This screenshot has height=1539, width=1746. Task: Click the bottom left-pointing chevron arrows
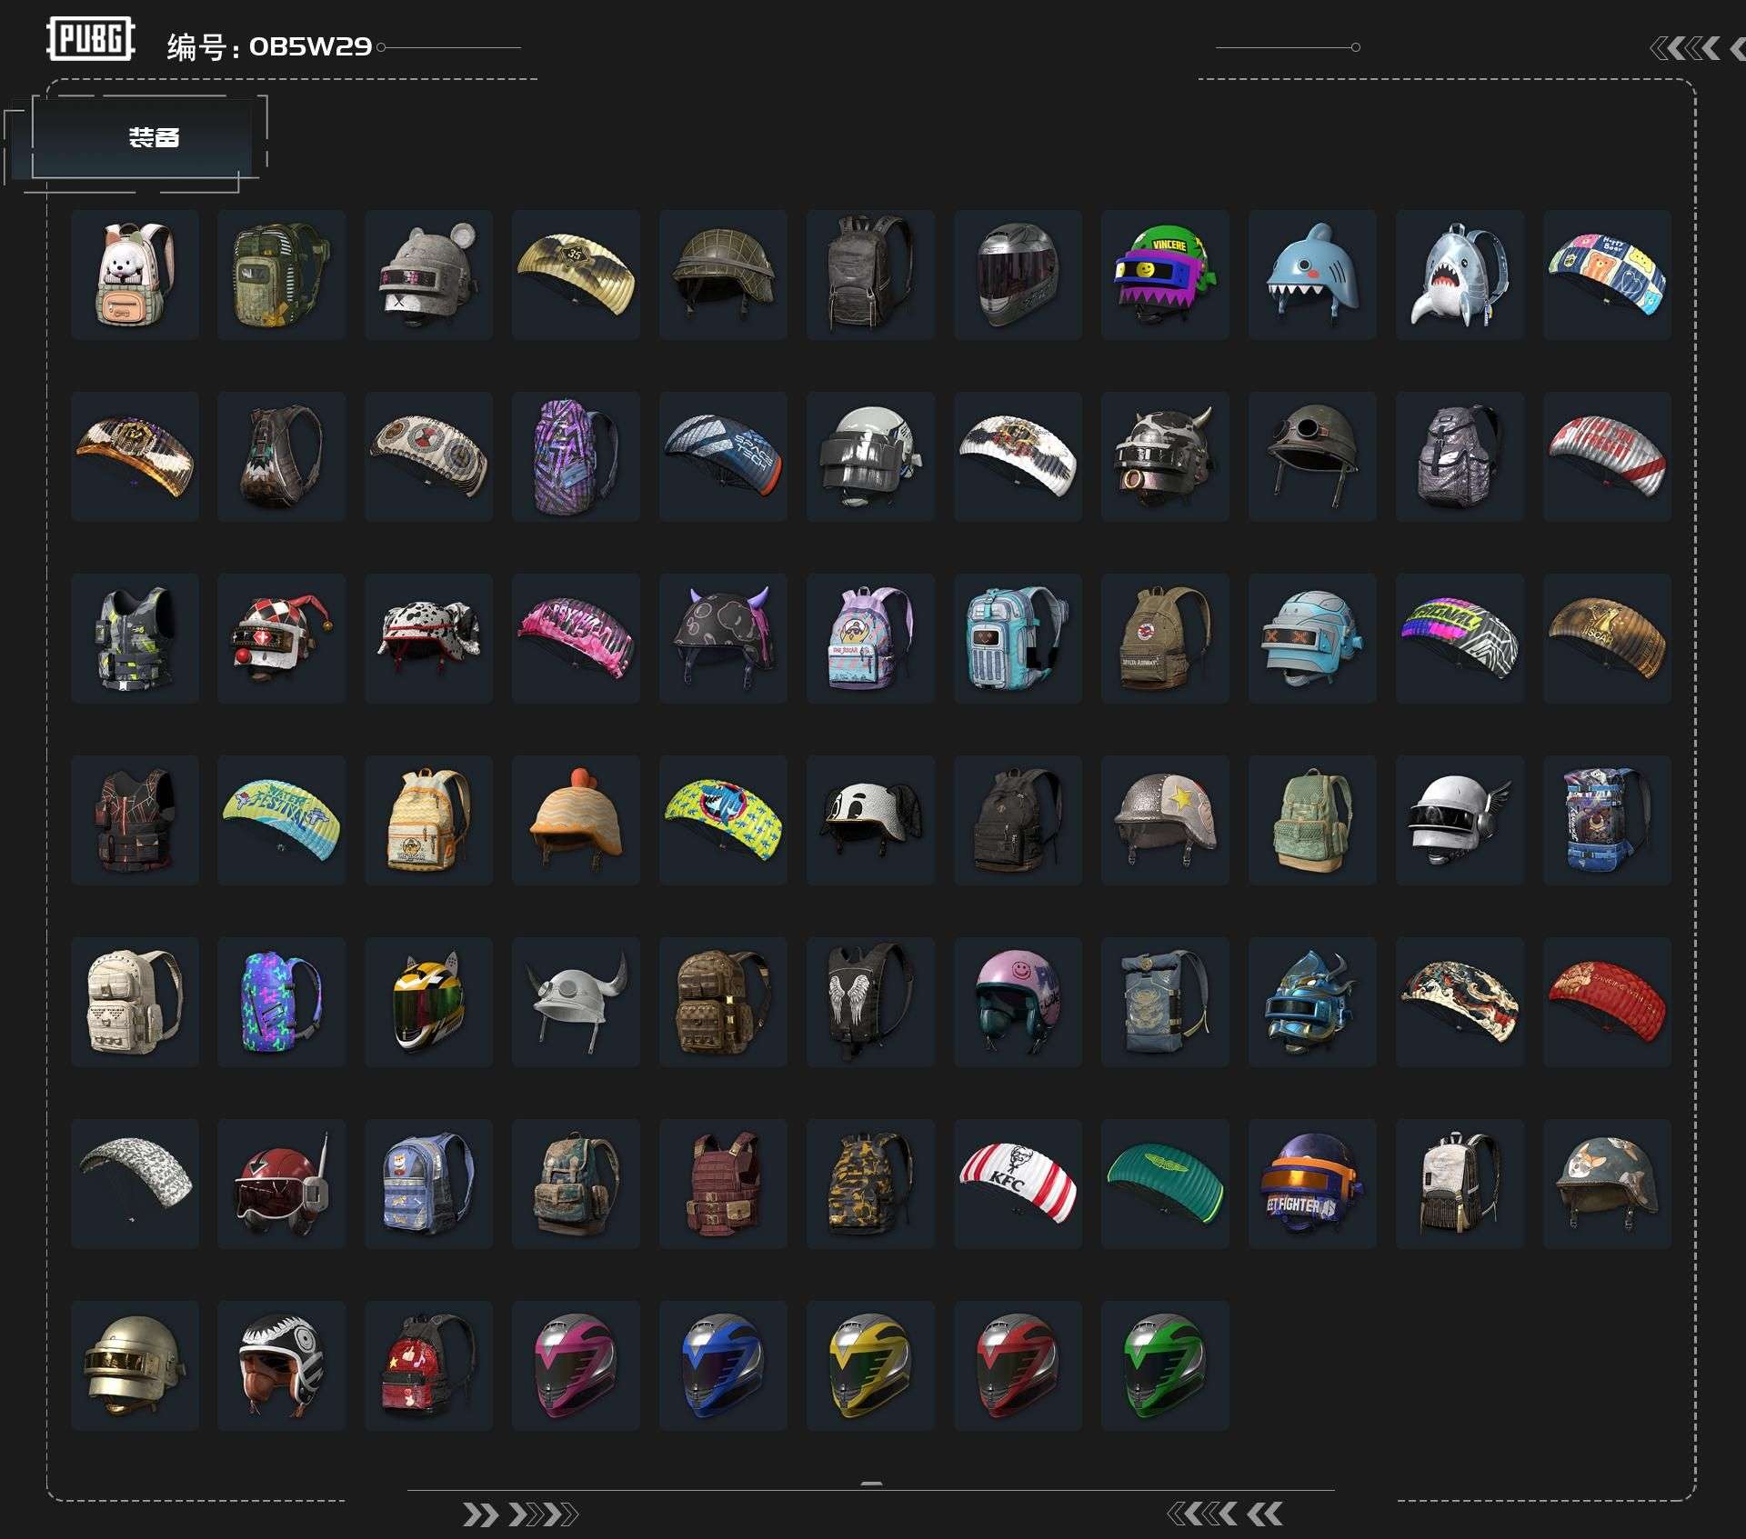pyautogui.click(x=1224, y=1514)
